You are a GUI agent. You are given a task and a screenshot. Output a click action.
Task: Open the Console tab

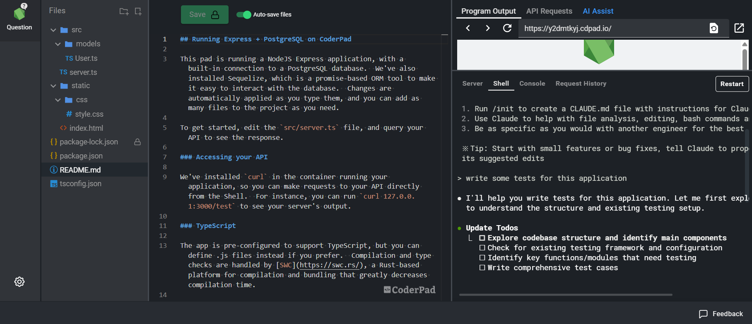coord(532,84)
